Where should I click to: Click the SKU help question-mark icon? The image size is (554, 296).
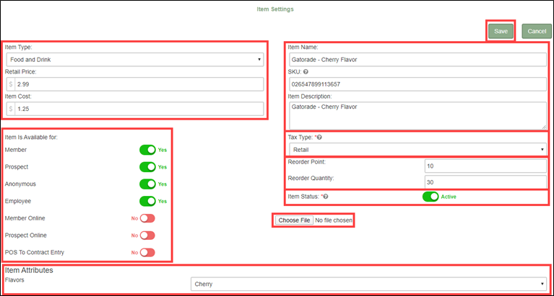click(x=306, y=71)
